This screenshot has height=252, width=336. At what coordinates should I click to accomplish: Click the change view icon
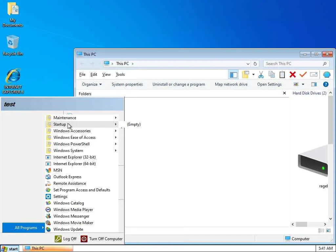(296, 84)
